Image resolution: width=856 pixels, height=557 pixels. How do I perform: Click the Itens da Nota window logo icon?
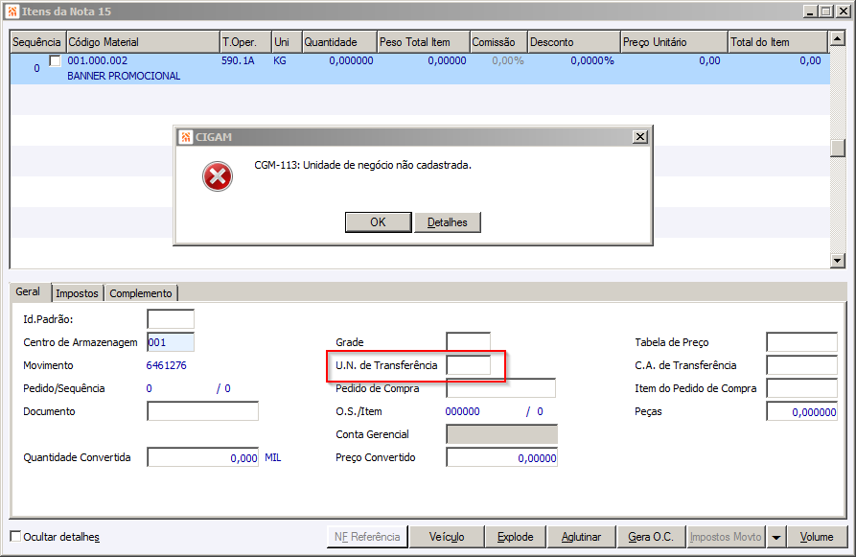(12, 11)
